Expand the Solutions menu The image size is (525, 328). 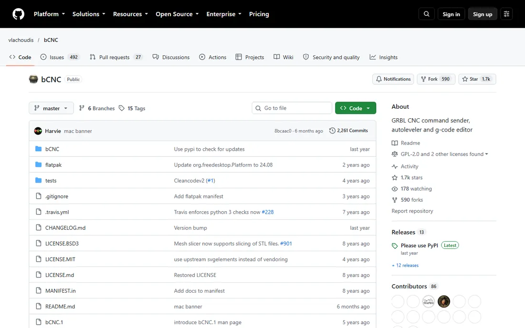(x=89, y=14)
